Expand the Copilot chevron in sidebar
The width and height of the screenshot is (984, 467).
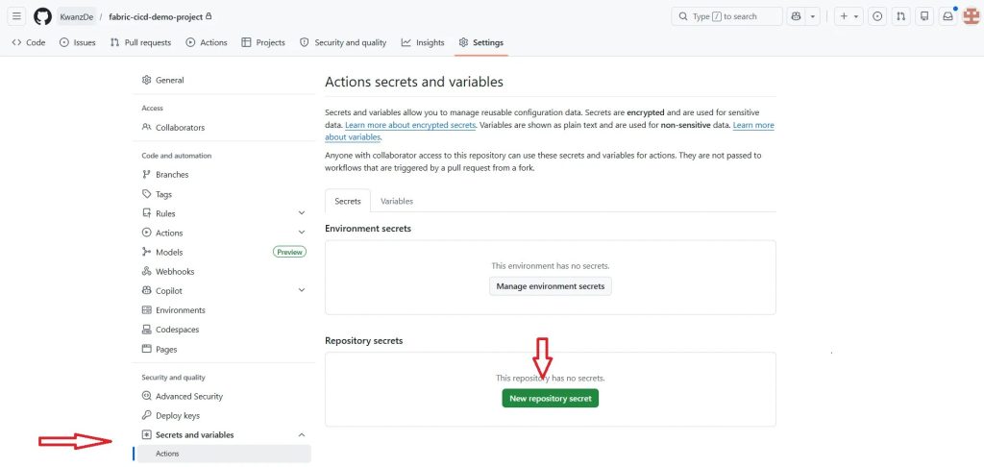pyautogui.click(x=301, y=290)
